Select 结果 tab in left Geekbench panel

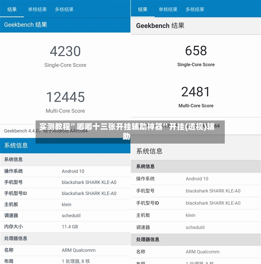pos(12,9)
